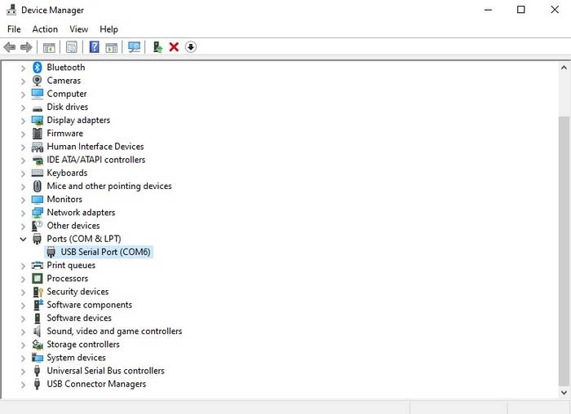Select the Security devices label

click(77, 292)
